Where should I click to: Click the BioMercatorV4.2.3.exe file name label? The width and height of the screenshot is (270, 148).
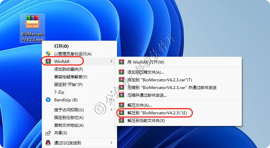32,37
